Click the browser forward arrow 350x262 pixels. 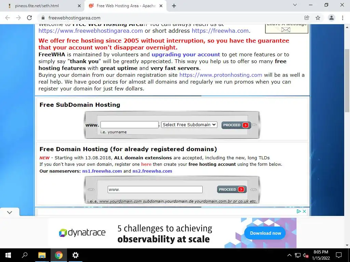tap(18, 18)
